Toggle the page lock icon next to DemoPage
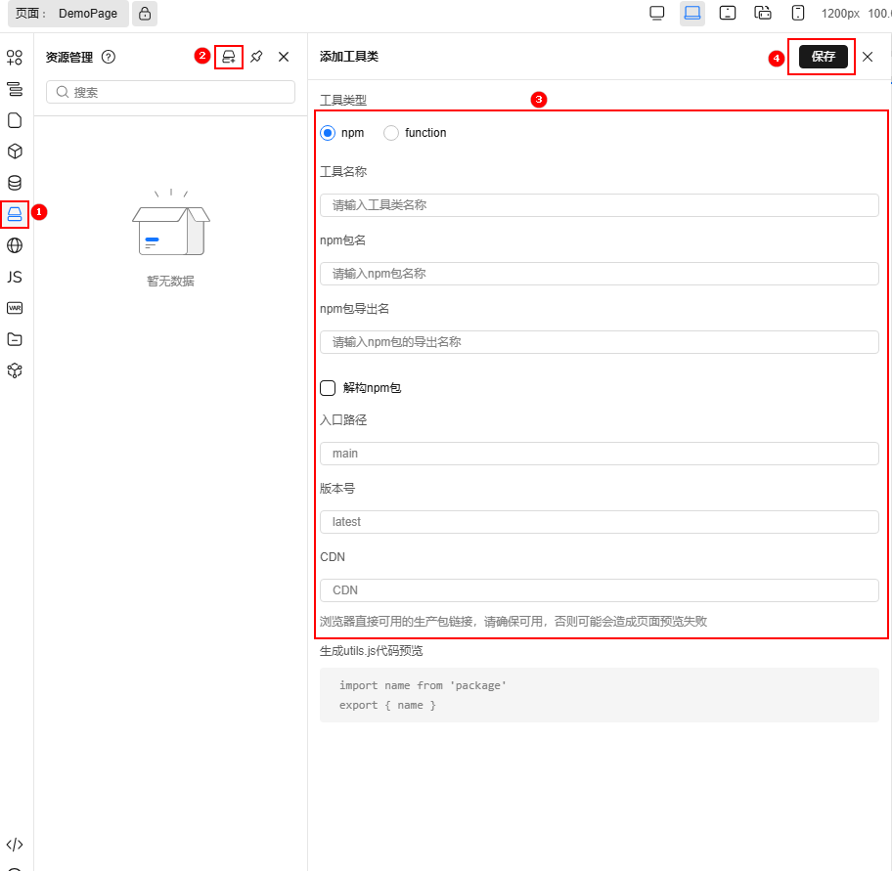The image size is (892, 871). pyautogui.click(x=145, y=14)
